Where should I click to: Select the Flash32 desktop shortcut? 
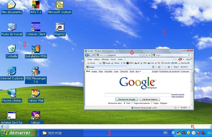(60, 29)
